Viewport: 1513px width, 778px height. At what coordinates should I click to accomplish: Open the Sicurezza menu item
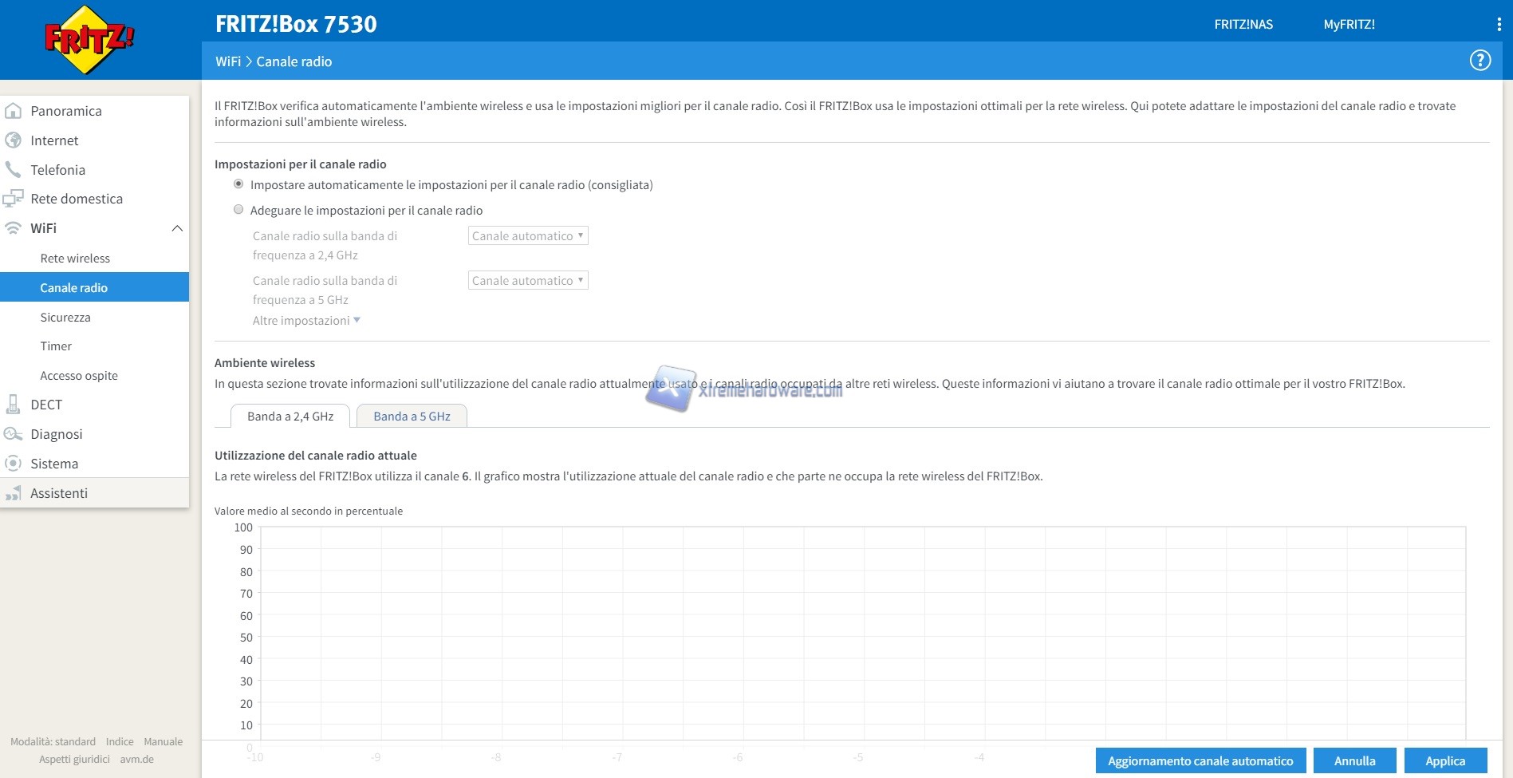pyautogui.click(x=65, y=318)
